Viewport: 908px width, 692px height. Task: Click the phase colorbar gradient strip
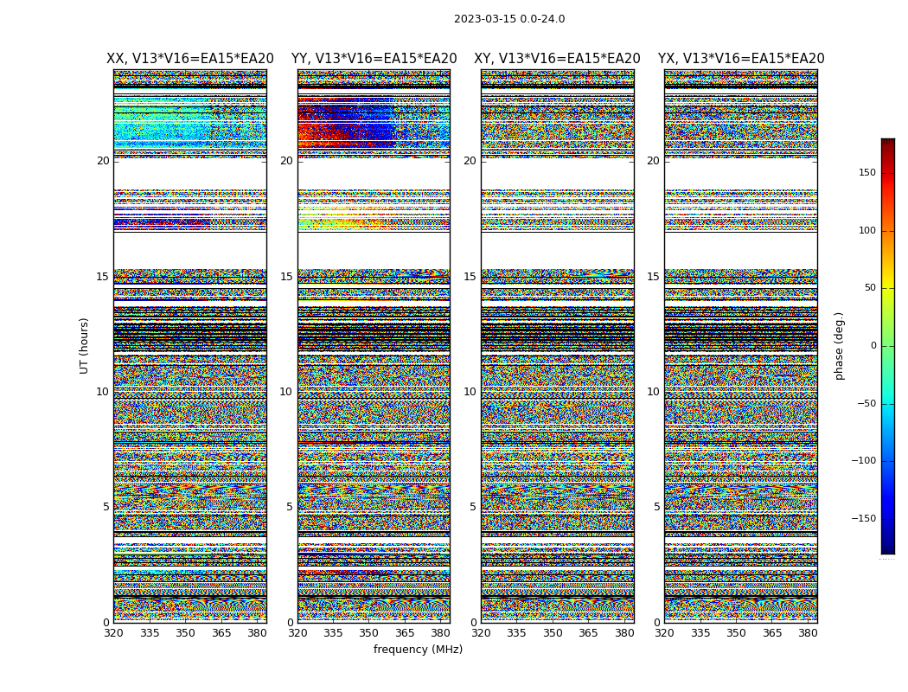click(888, 346)
